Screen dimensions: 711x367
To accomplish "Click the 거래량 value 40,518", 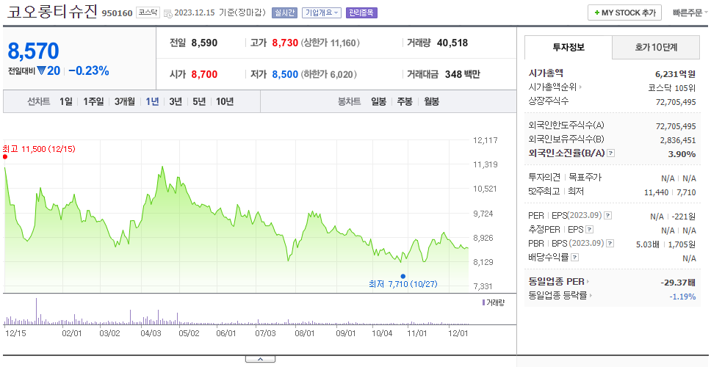I will [x=452, y=43].
